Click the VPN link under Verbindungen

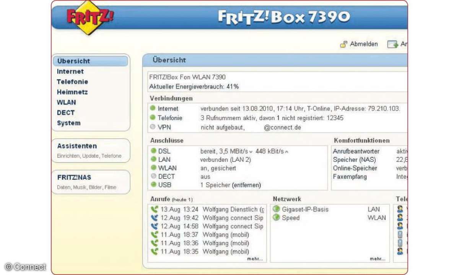(x=164, y=127)
